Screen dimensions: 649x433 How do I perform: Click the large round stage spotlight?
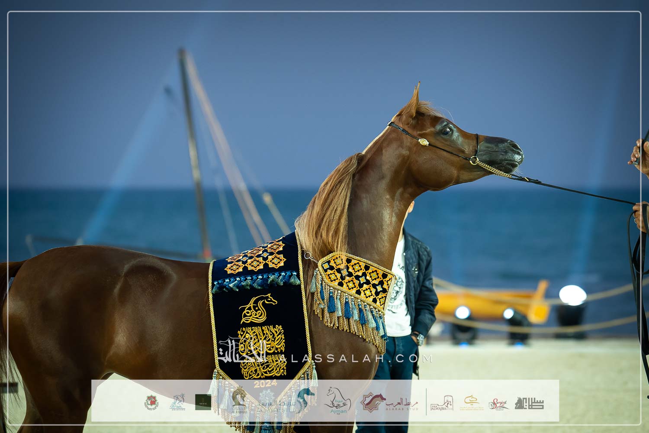click(572, 296)
